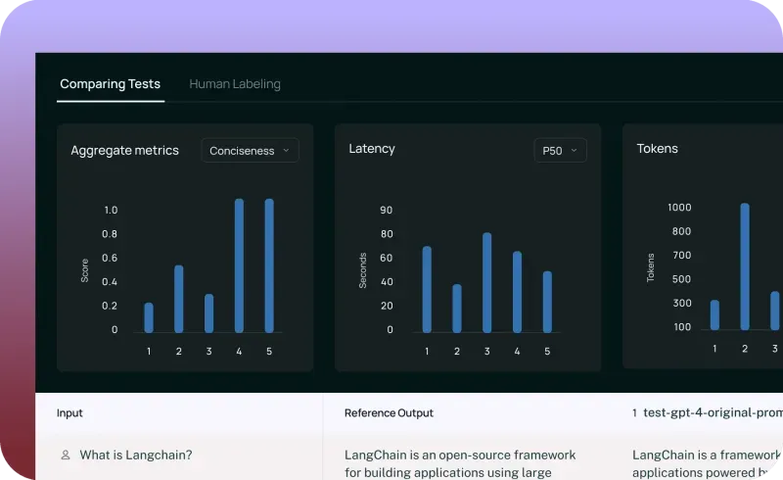783x480 pixels.
Task: Click the Latency chart title
Action: [372, 149]
